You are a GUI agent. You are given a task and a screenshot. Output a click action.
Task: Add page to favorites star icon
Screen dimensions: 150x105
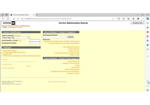pos(113,19)
